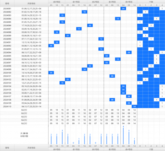
Task: Click the blue 02 cell in row 2024086
Action: [x=90, y=25]
